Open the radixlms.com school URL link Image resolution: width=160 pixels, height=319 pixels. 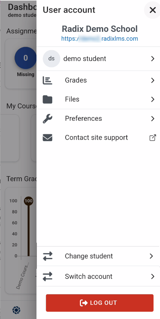[x=99, y=39]
